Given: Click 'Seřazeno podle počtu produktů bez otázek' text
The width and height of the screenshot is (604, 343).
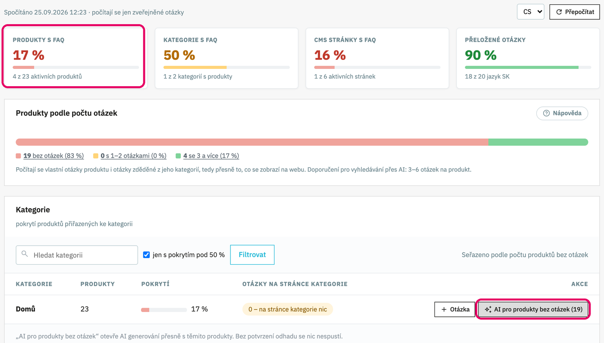Looking at the screenshot, I should (x=525, y=255).
